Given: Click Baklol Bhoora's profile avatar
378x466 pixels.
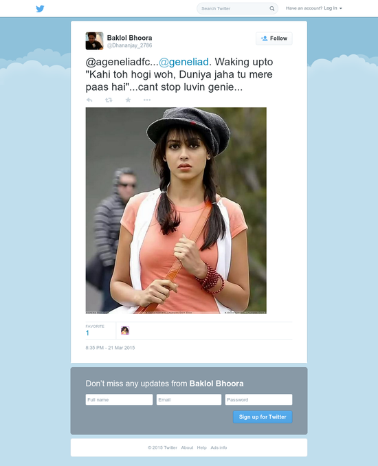Looking at the screenshot, I should click(x=95, y=41).
